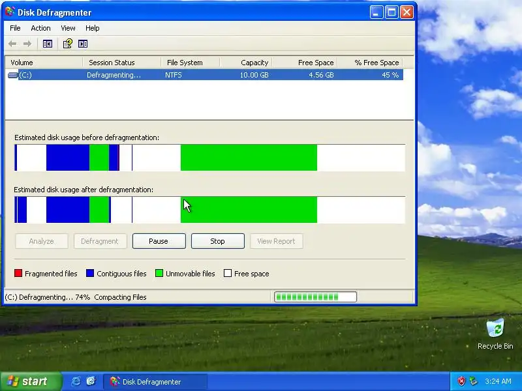Image resolution: width=522 pixels, height=391 pixels.
Task: Click the 'Compacting Files' status bar text
Action: pos(120,297)
